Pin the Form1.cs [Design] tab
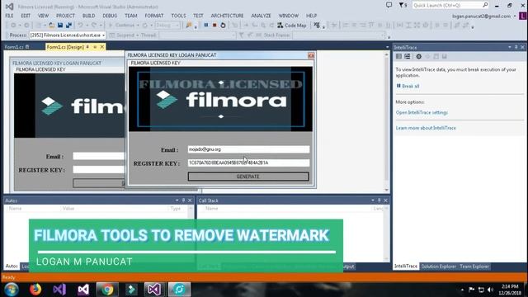Viewport: 528px width, 297px height. [87, 47]
